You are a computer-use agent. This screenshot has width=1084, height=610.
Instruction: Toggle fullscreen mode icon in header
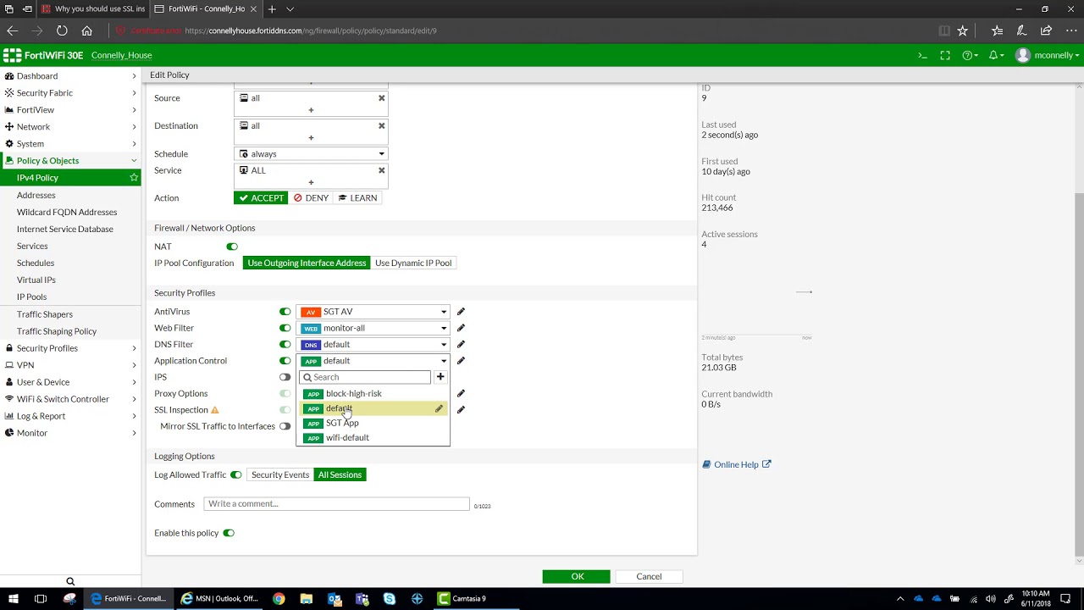tap(945, 55)
